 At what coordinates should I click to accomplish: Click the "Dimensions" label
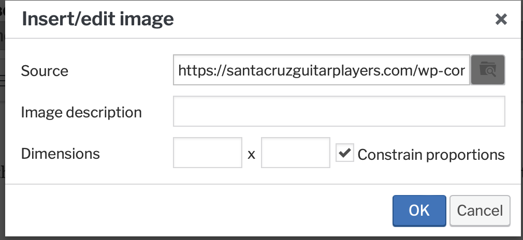pyautogui.click(x=60, y=154)
